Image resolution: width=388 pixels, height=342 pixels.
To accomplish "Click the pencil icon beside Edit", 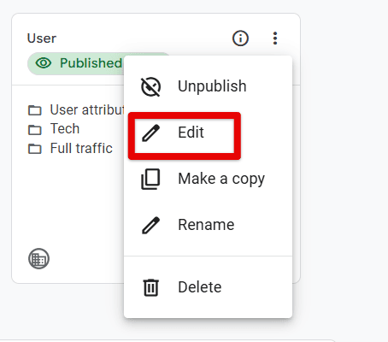I will (150, 133).
